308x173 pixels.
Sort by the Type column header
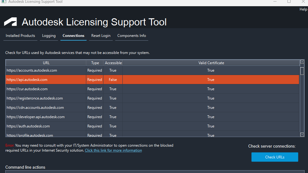point(95,63)
